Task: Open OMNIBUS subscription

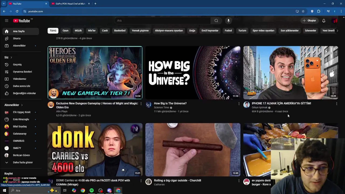Action: coord(20,141)
